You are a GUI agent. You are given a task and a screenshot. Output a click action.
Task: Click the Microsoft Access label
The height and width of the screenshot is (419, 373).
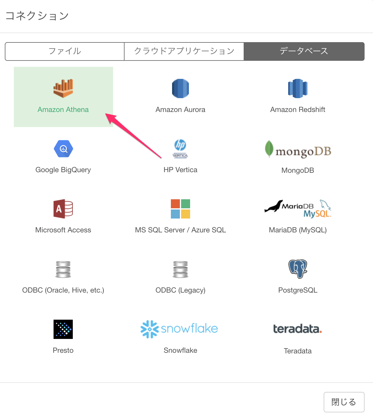coord(63,230)
